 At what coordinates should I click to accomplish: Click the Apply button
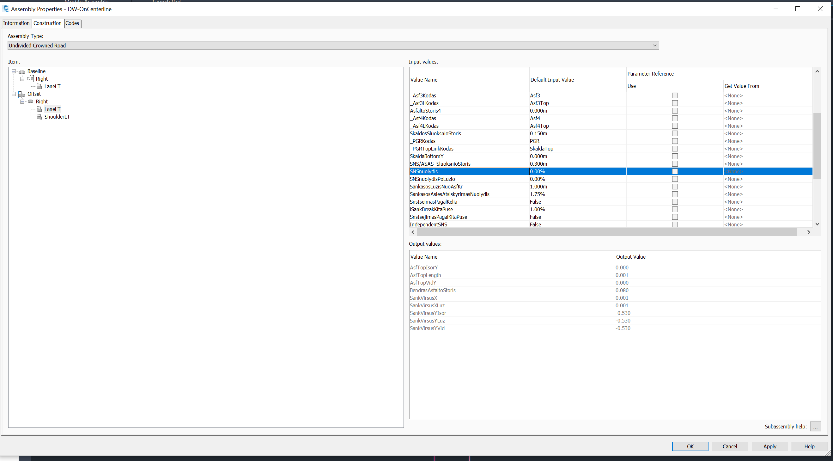pos(769,446)
